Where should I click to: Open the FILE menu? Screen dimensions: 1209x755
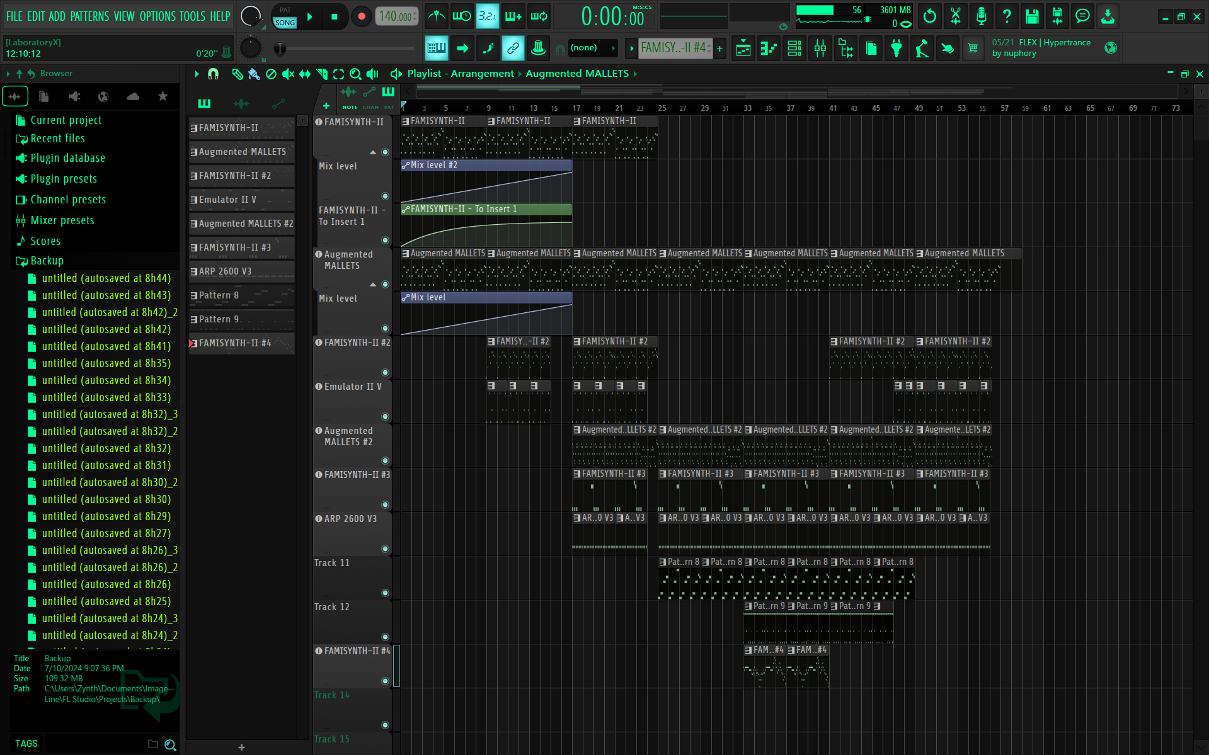click(x=14, y=16)
